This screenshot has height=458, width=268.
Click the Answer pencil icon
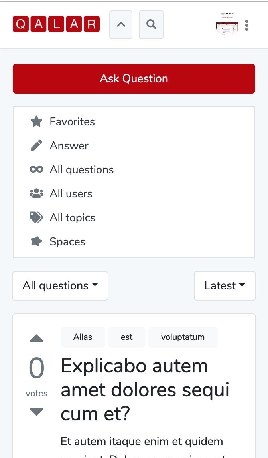(36, 146)
